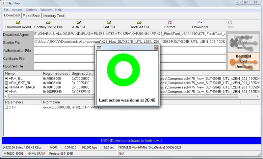The image size is (263, 159).
Task: Select region address 0x10005400 of ARM_EXT_BL
Action: pyautogui.click(x=52, y=83)
